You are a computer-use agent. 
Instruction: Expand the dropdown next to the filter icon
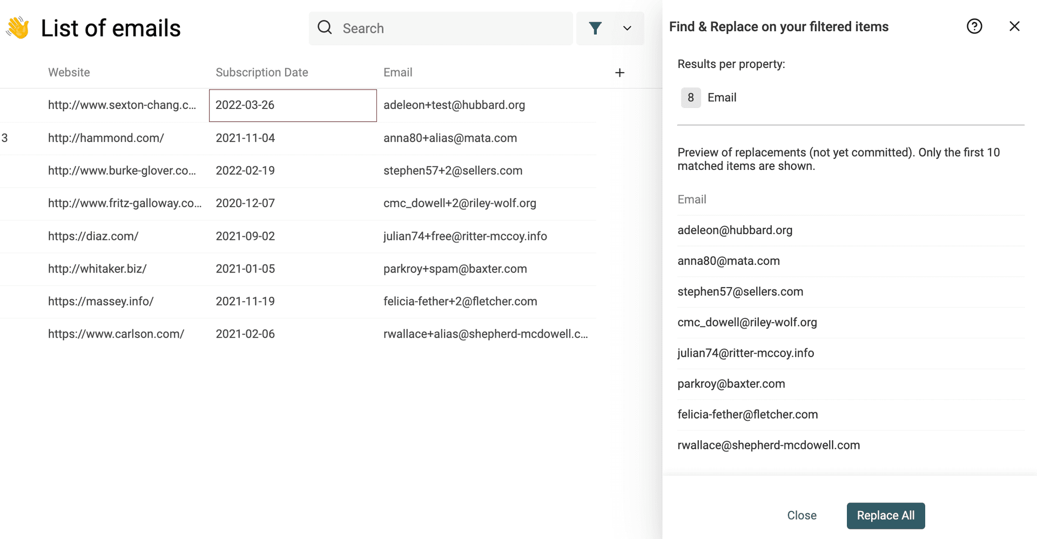(627, 28)
